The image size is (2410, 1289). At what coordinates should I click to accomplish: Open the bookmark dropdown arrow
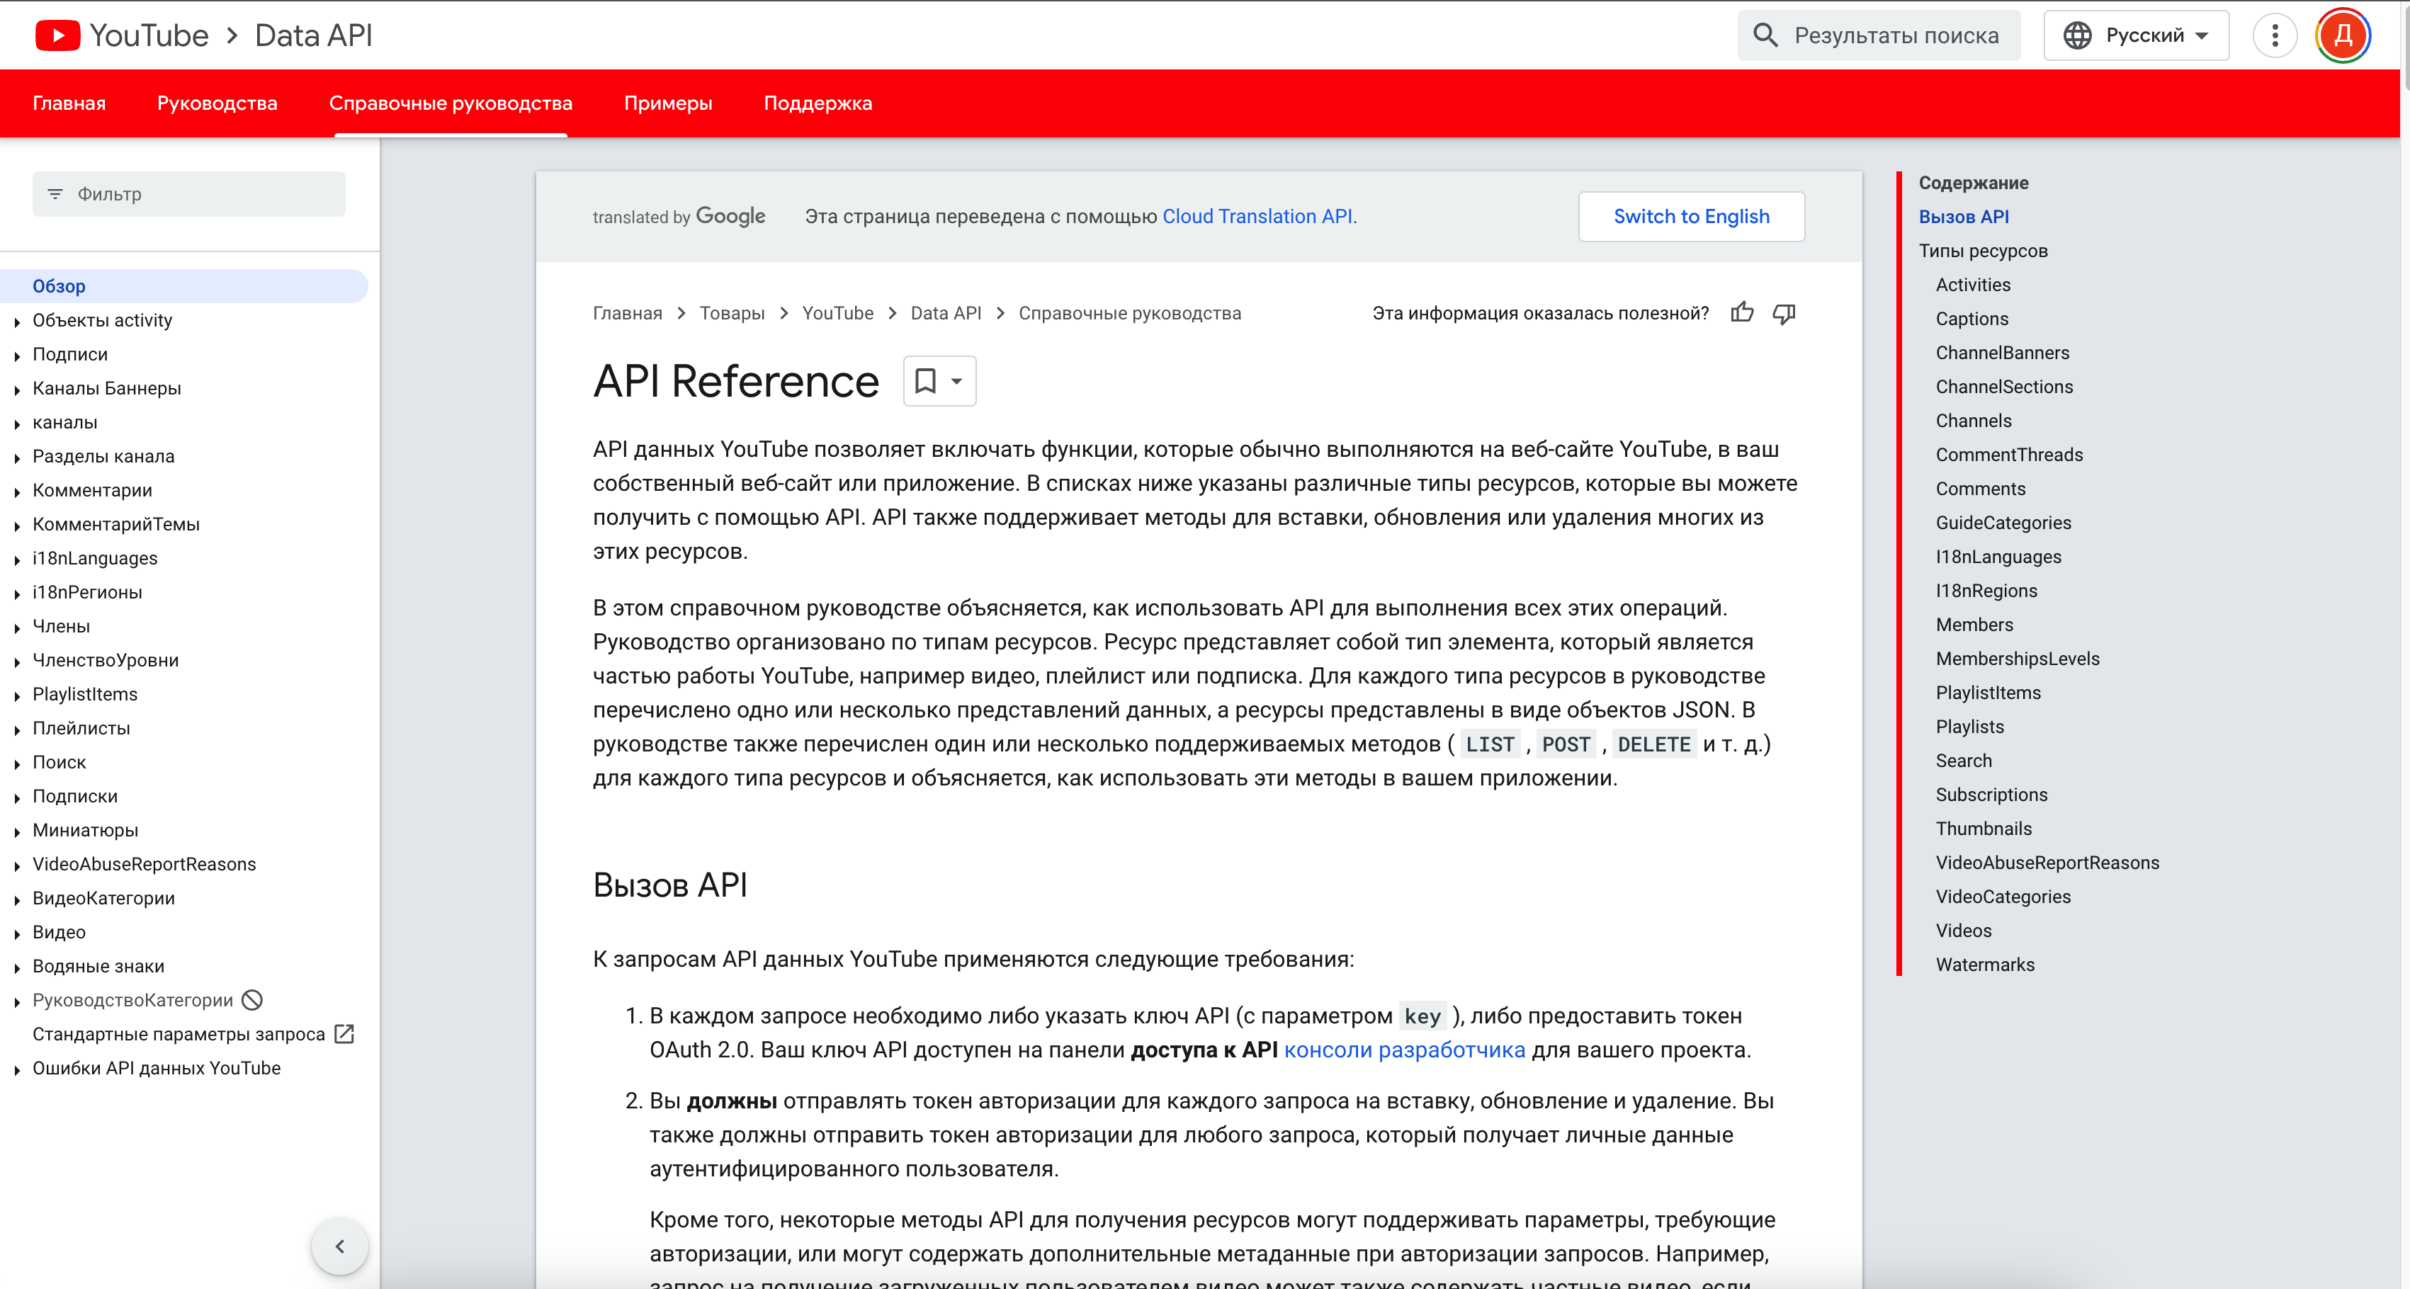click(956, 381)
